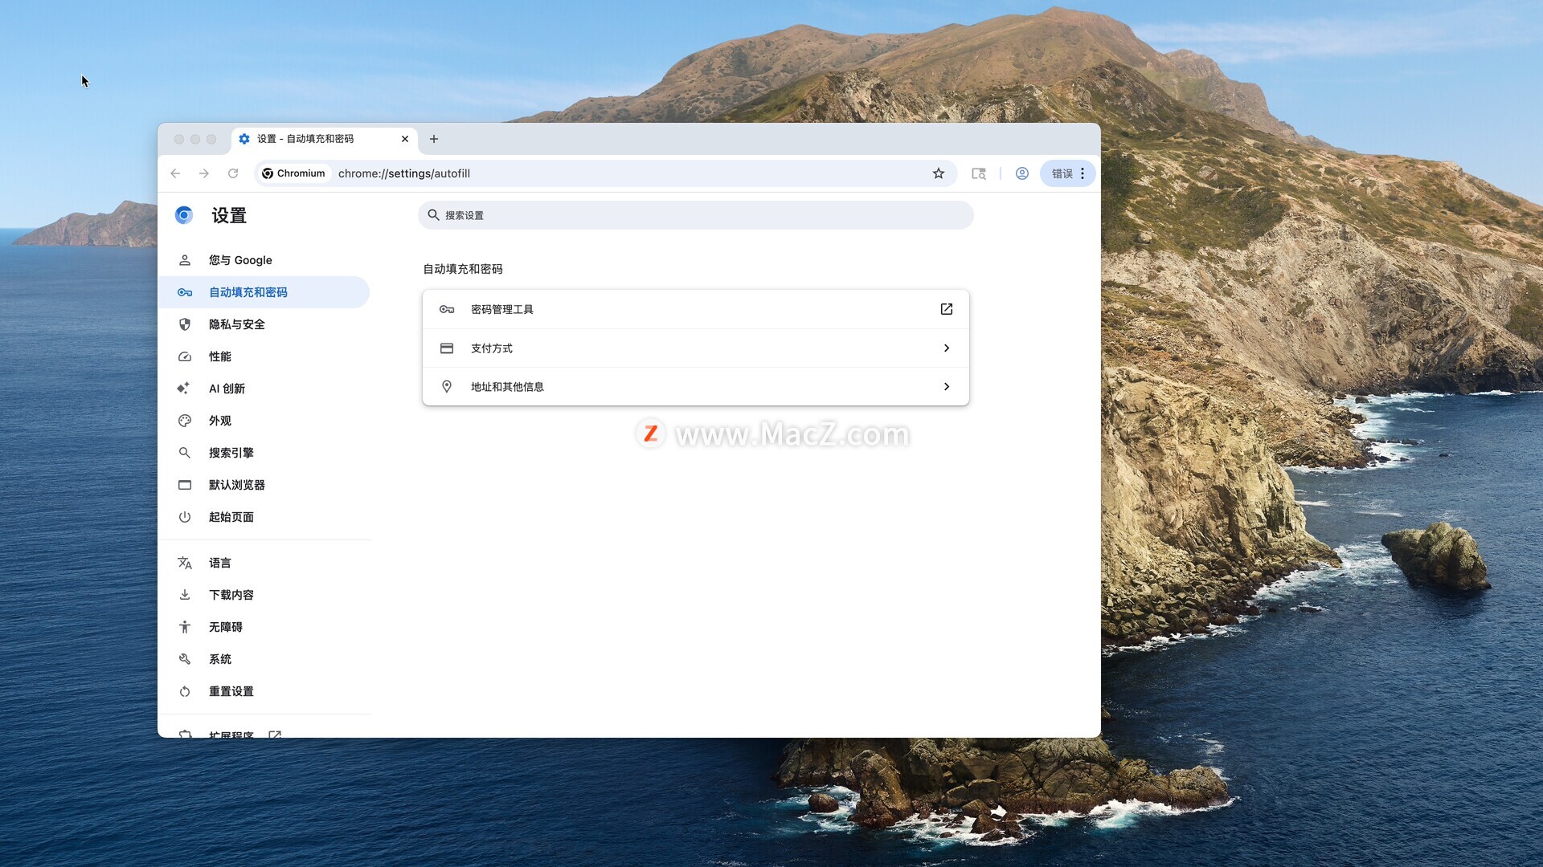Open 外观 settings section

[264, 421]
